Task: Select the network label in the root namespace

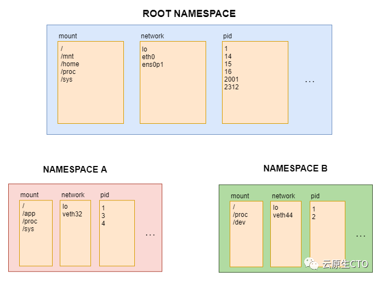Action: coord(152,36)
